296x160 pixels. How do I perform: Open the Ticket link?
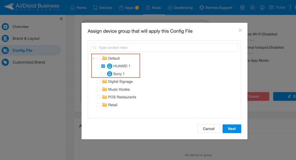click(x=277, y=7)
